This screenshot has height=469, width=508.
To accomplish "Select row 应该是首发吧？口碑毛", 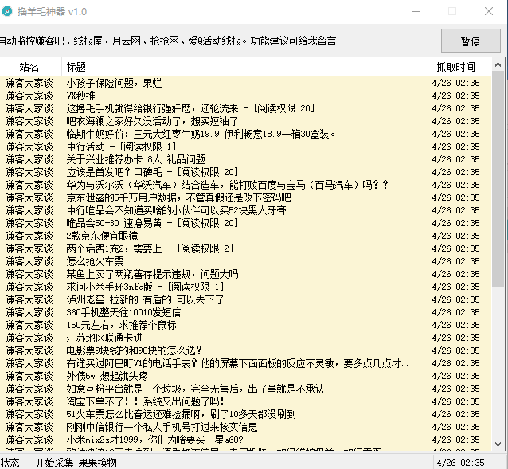I will tap(245, 172).
